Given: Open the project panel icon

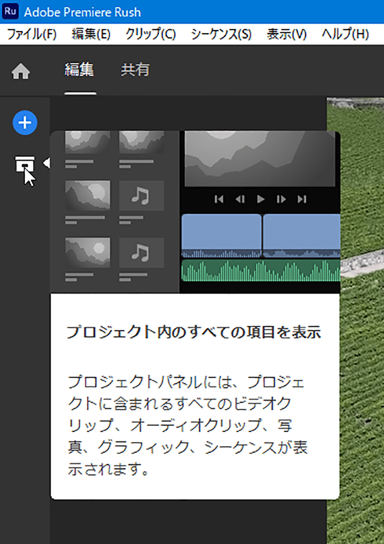Looking at the screenshot, I should [x=25, y=164].
